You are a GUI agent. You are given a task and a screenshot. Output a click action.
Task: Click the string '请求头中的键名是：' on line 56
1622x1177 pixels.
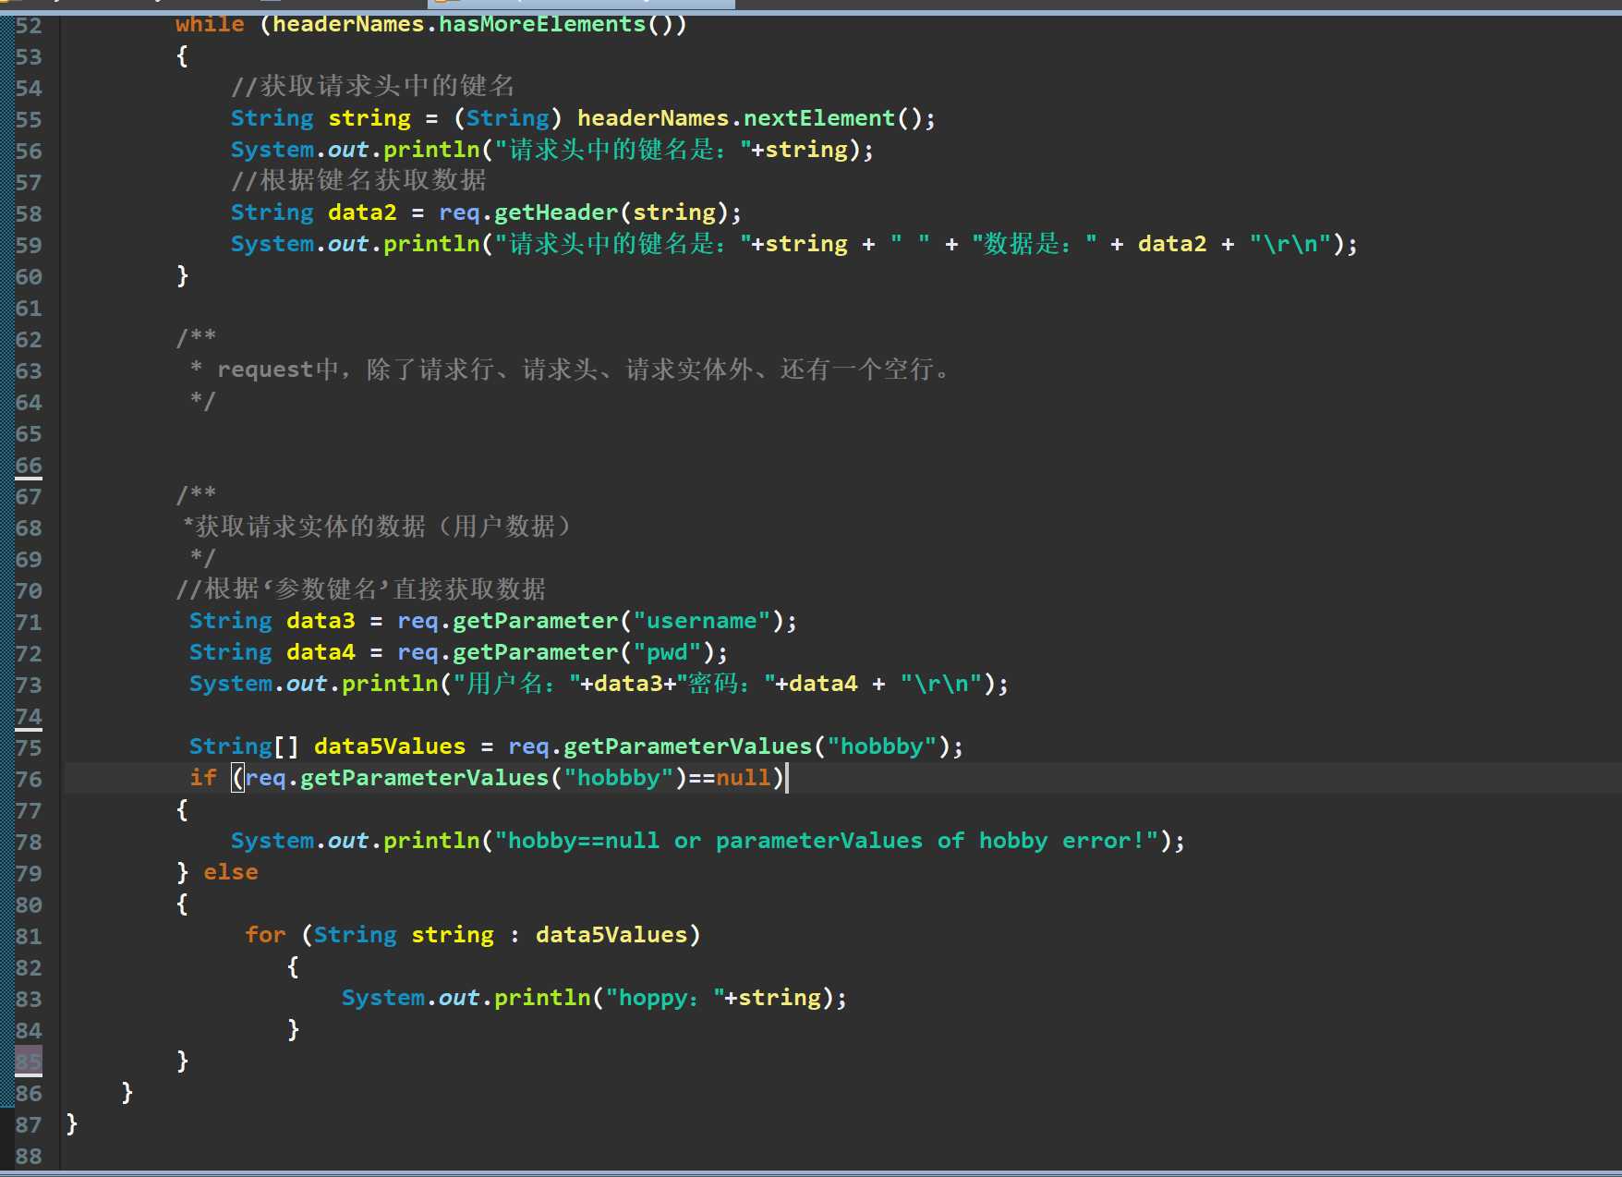point(623,150)
